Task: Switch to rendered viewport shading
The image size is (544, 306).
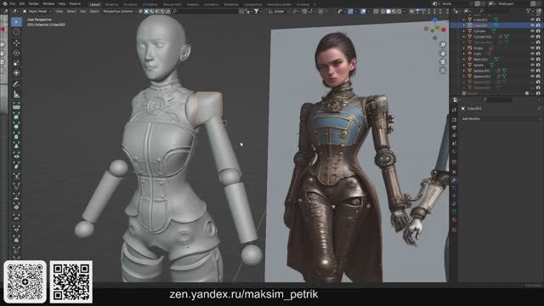Action: (399, 11)
